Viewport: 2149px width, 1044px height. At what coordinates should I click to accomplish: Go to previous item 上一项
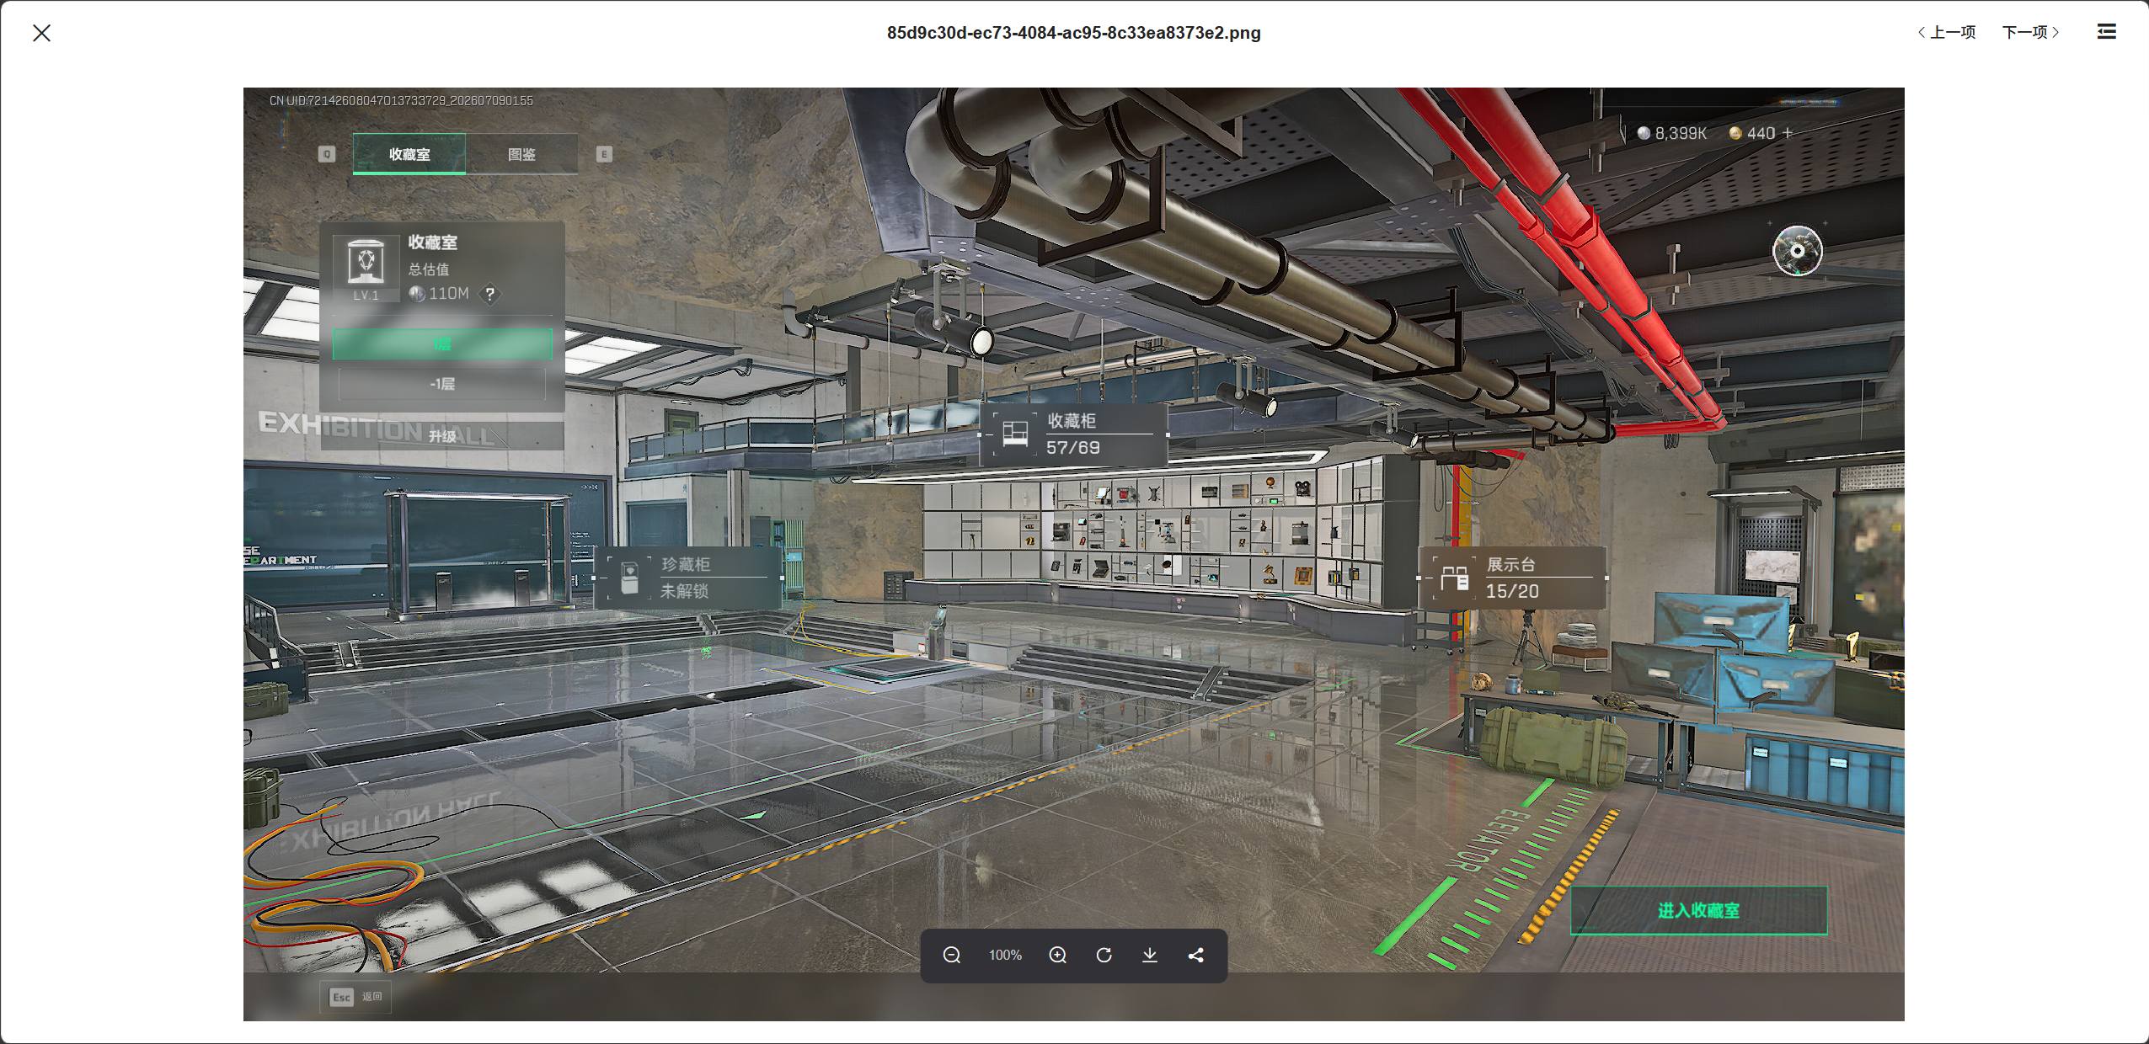coord(1947,32)
